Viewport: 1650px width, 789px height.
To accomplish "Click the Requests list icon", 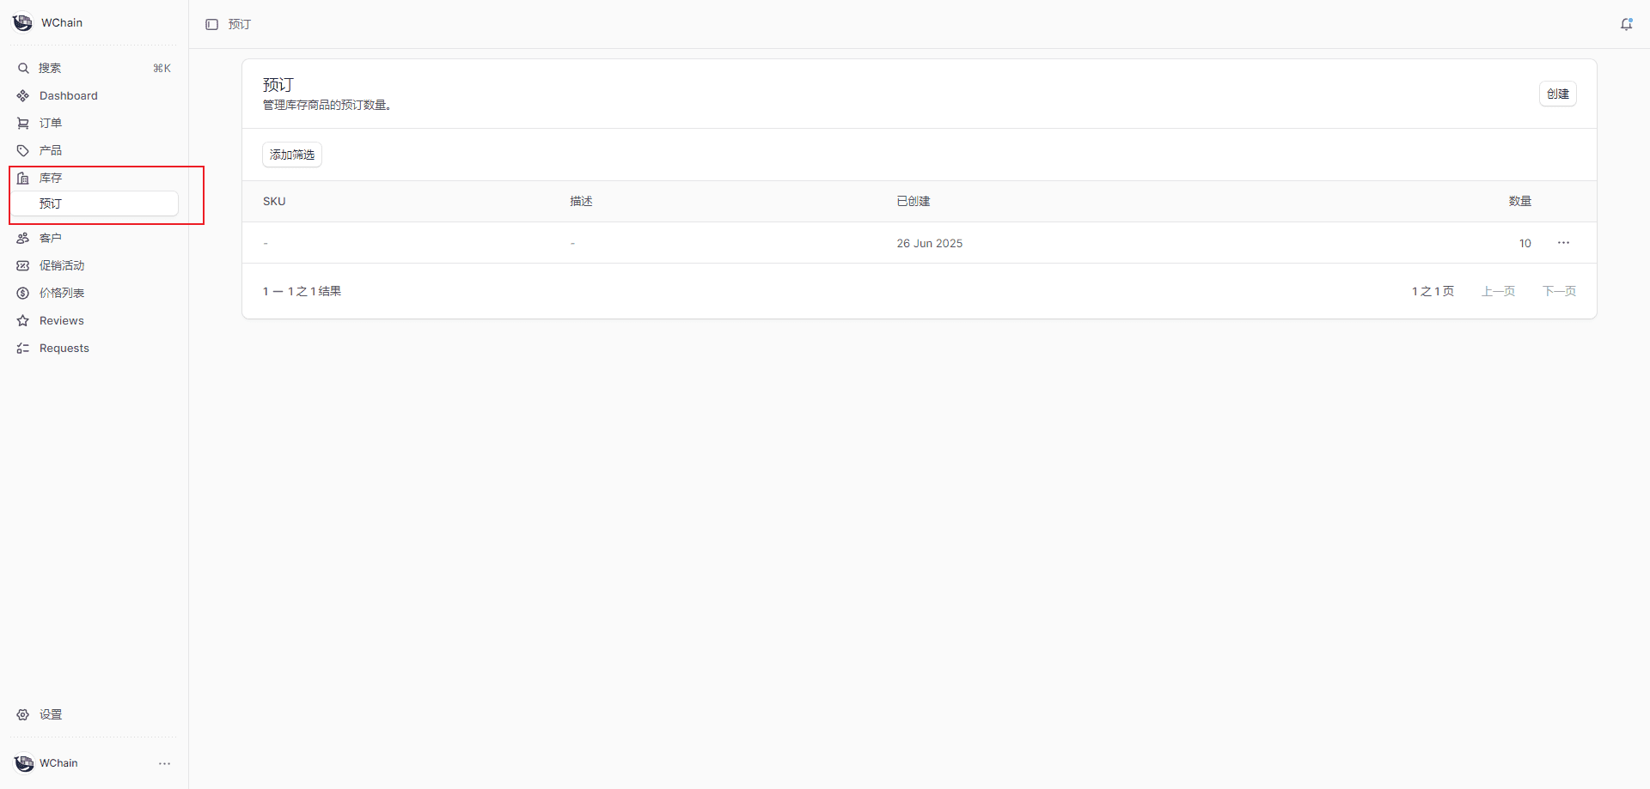I will (23, 348).
